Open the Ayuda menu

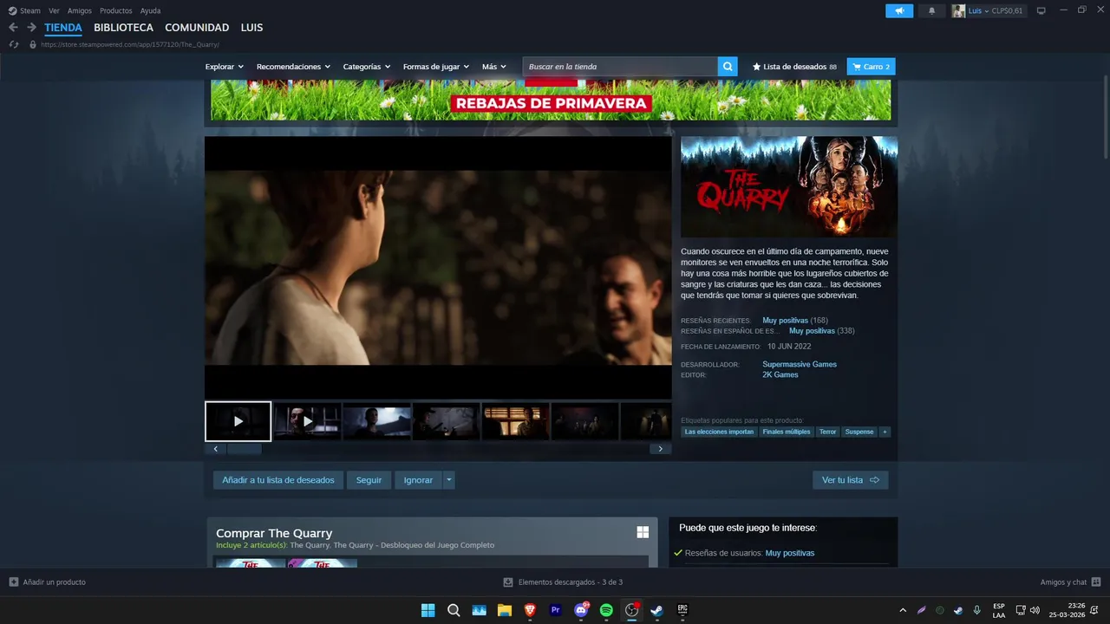click(151, 10)
